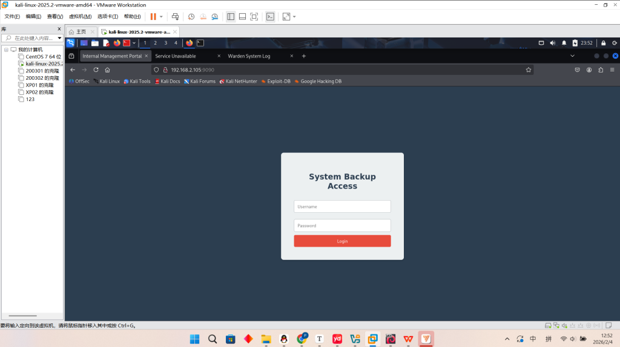Open the Kali panel terminal launcher
620x347 pixels.
click(x=200, y=43)
